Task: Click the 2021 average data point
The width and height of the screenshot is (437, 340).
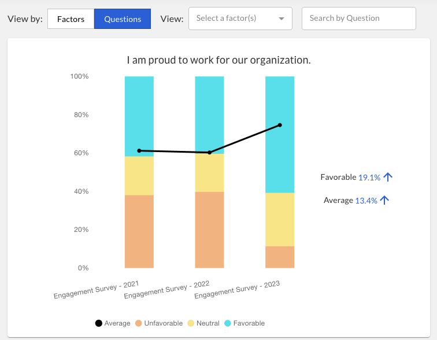Action: [139, 151]
